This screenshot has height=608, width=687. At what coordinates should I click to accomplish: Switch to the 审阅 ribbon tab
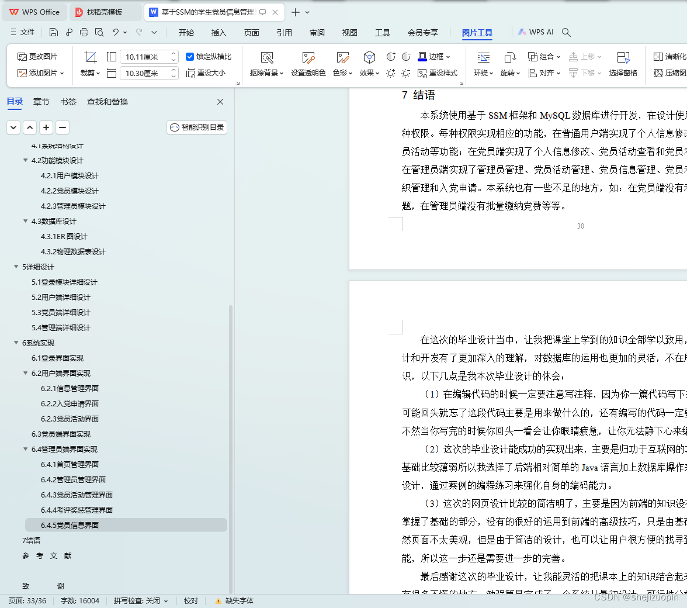pyautogui.click(x=317, y=32)
